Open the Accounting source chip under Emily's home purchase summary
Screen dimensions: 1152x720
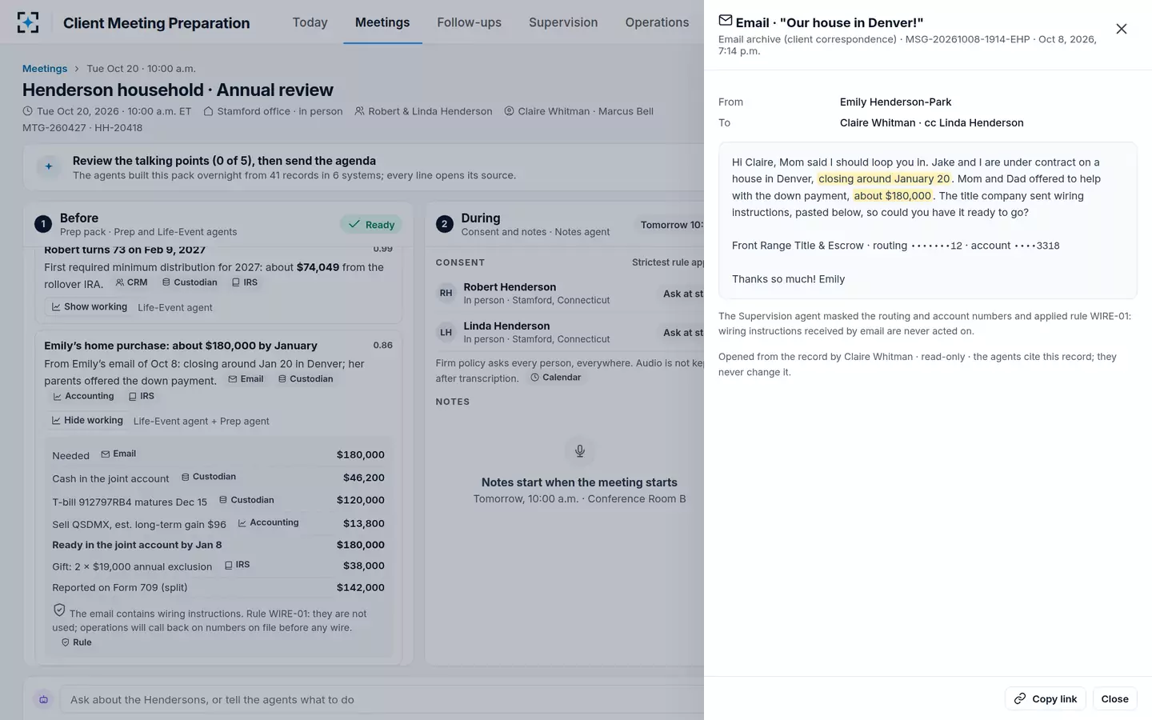[x=83, y=396]
